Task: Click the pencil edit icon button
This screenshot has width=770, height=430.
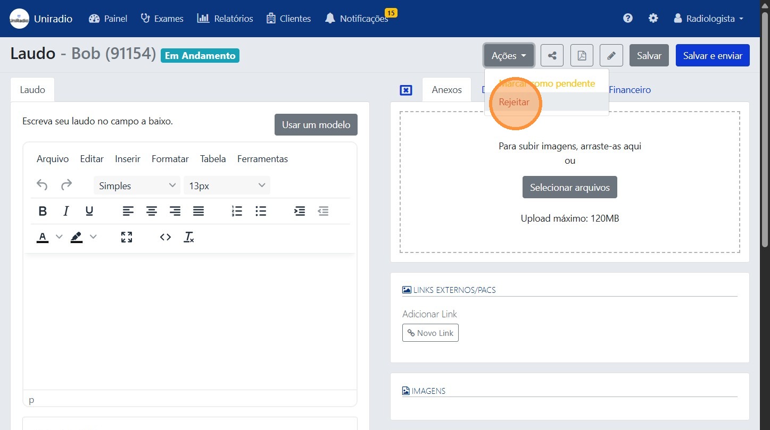Action: click(611, 55)
